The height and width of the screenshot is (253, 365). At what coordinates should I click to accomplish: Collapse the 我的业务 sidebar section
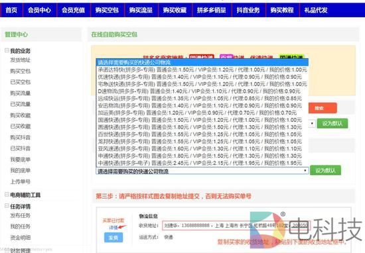click(x=7, y=50)
